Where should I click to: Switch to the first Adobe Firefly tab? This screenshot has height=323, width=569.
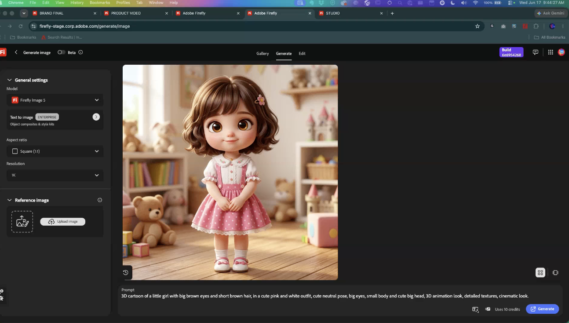(208, 13)
